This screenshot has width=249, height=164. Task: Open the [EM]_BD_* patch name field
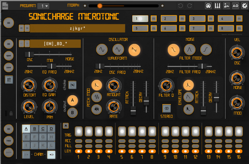tap(55, 44)
